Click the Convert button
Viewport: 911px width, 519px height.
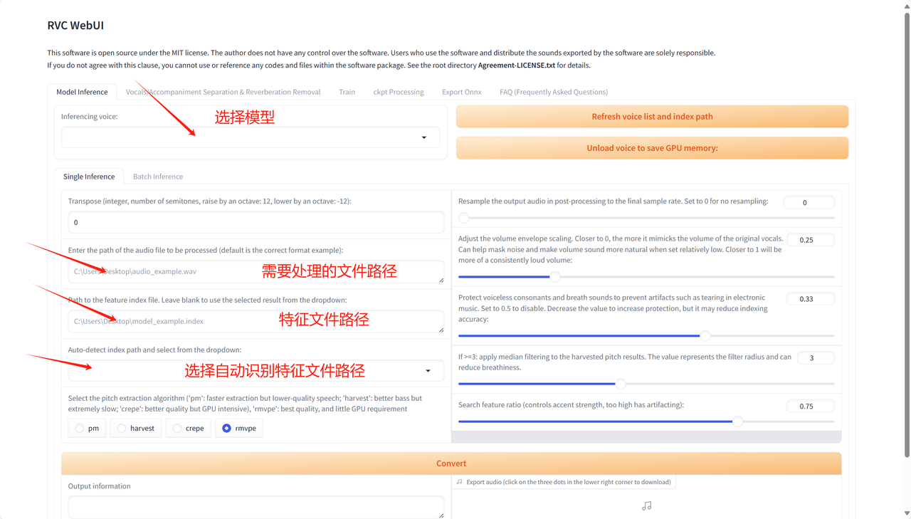click(x=451, y=463)
